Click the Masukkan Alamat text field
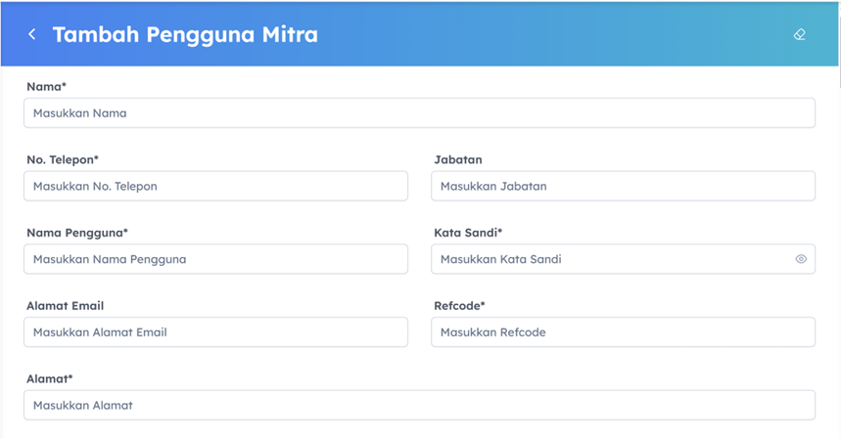Screen dimensions: 841x439 point(419,405)
